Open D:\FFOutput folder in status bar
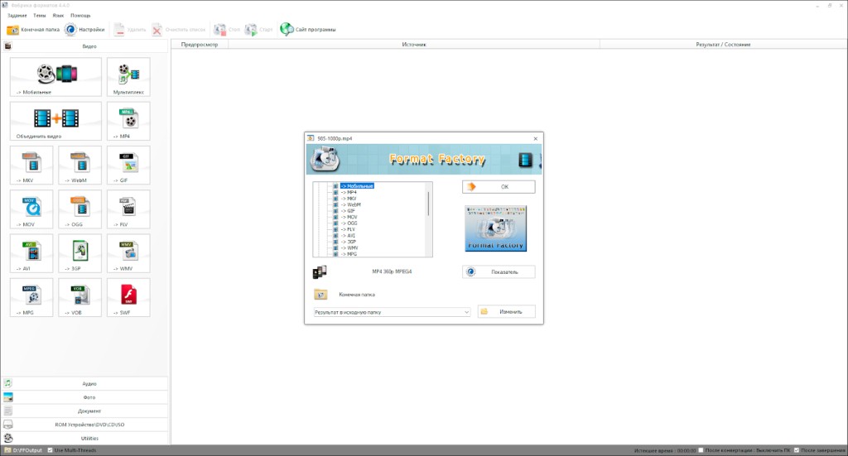Image resolution: width=848 pixels, height=456 pixels. tap(23, 450)
